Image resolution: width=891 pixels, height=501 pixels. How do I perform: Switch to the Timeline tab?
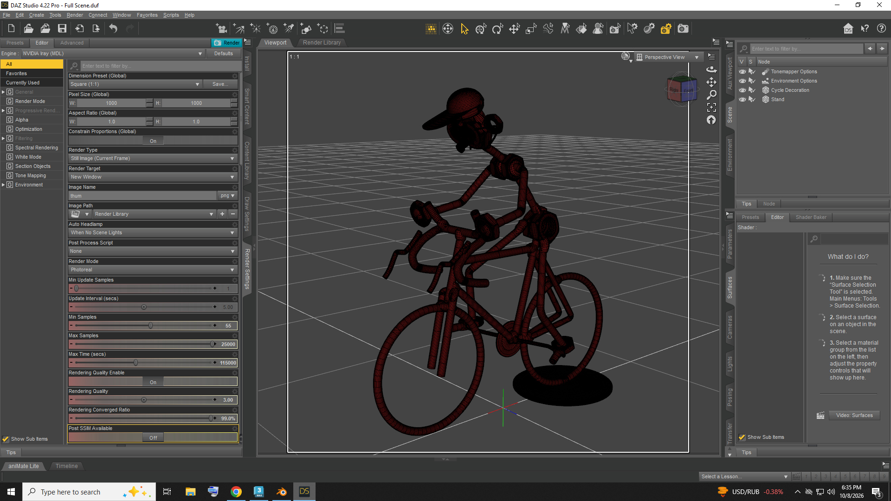click(x=67, y=466)
